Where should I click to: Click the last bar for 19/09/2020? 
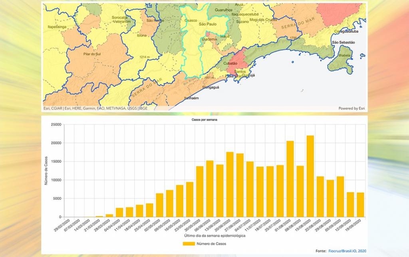point(360,205)
